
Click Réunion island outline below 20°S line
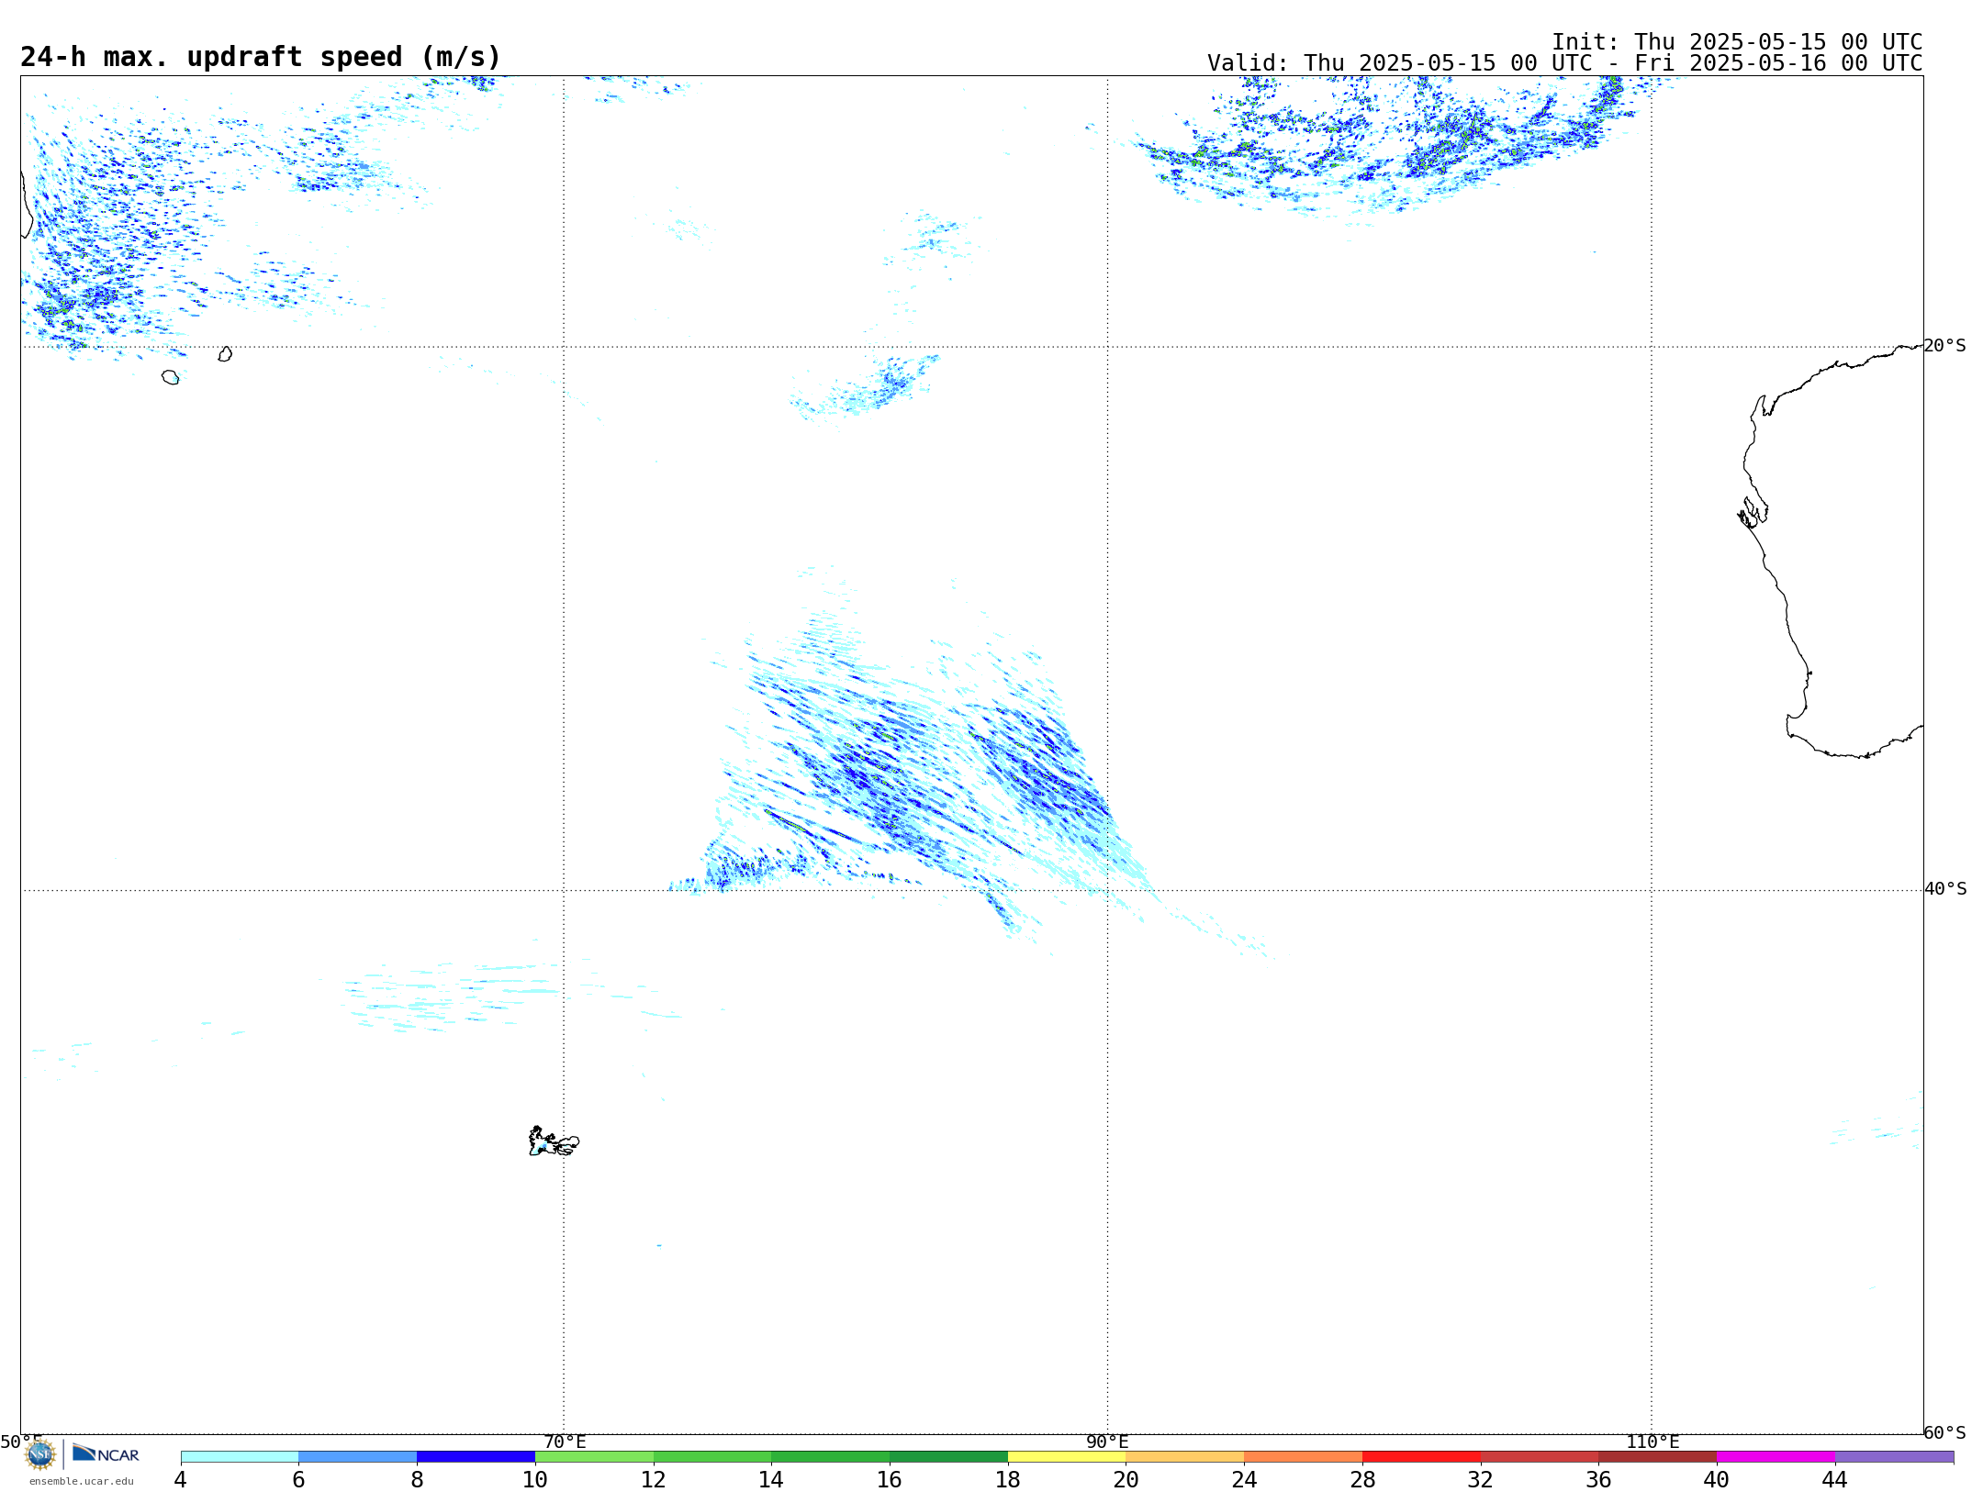coord(170,377)
